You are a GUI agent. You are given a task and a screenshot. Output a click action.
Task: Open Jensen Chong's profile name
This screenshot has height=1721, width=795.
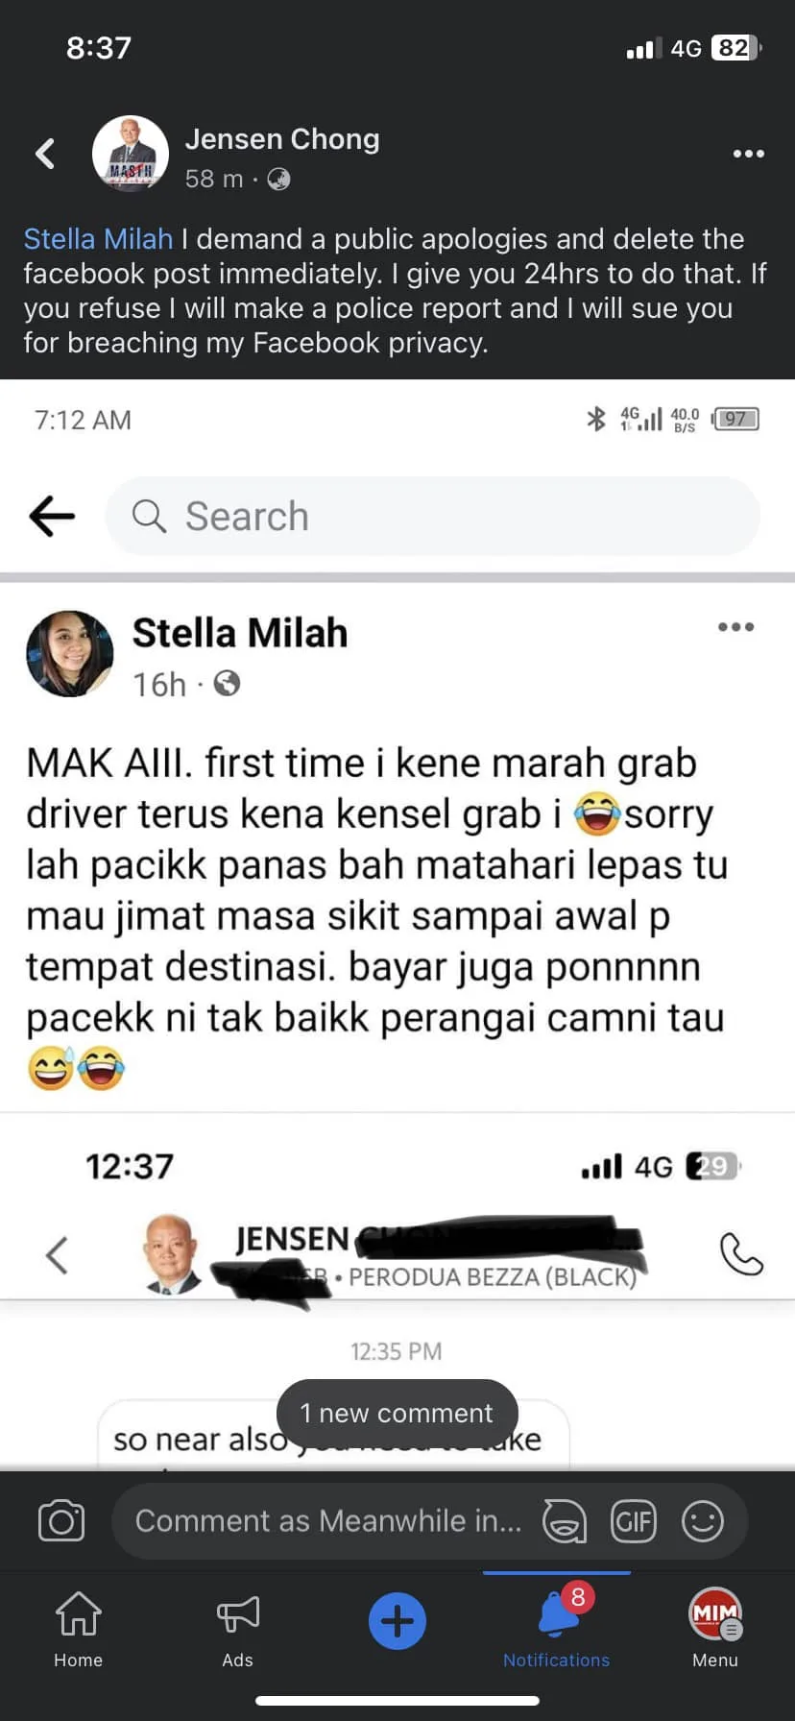(x=282, y=139)
